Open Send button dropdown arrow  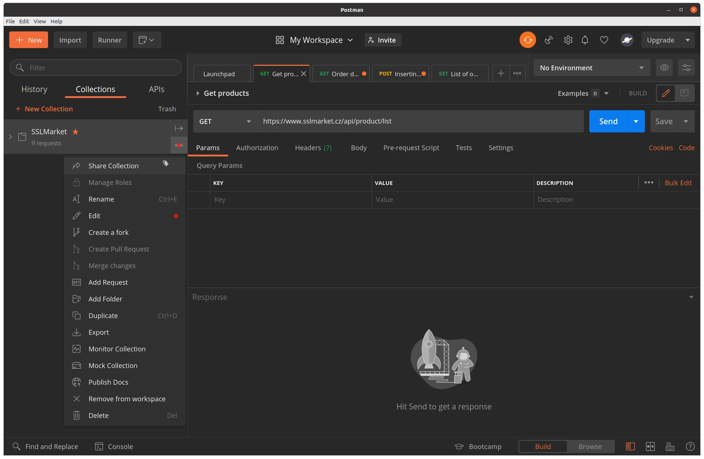pos(636,121)
